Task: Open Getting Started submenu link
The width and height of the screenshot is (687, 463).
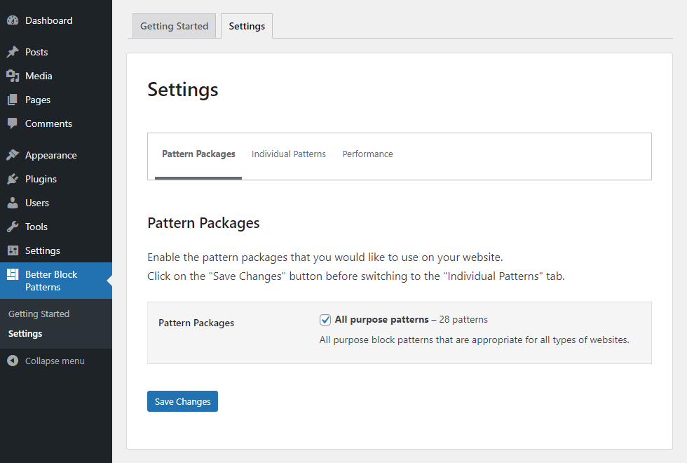Action: coord(39,314)
